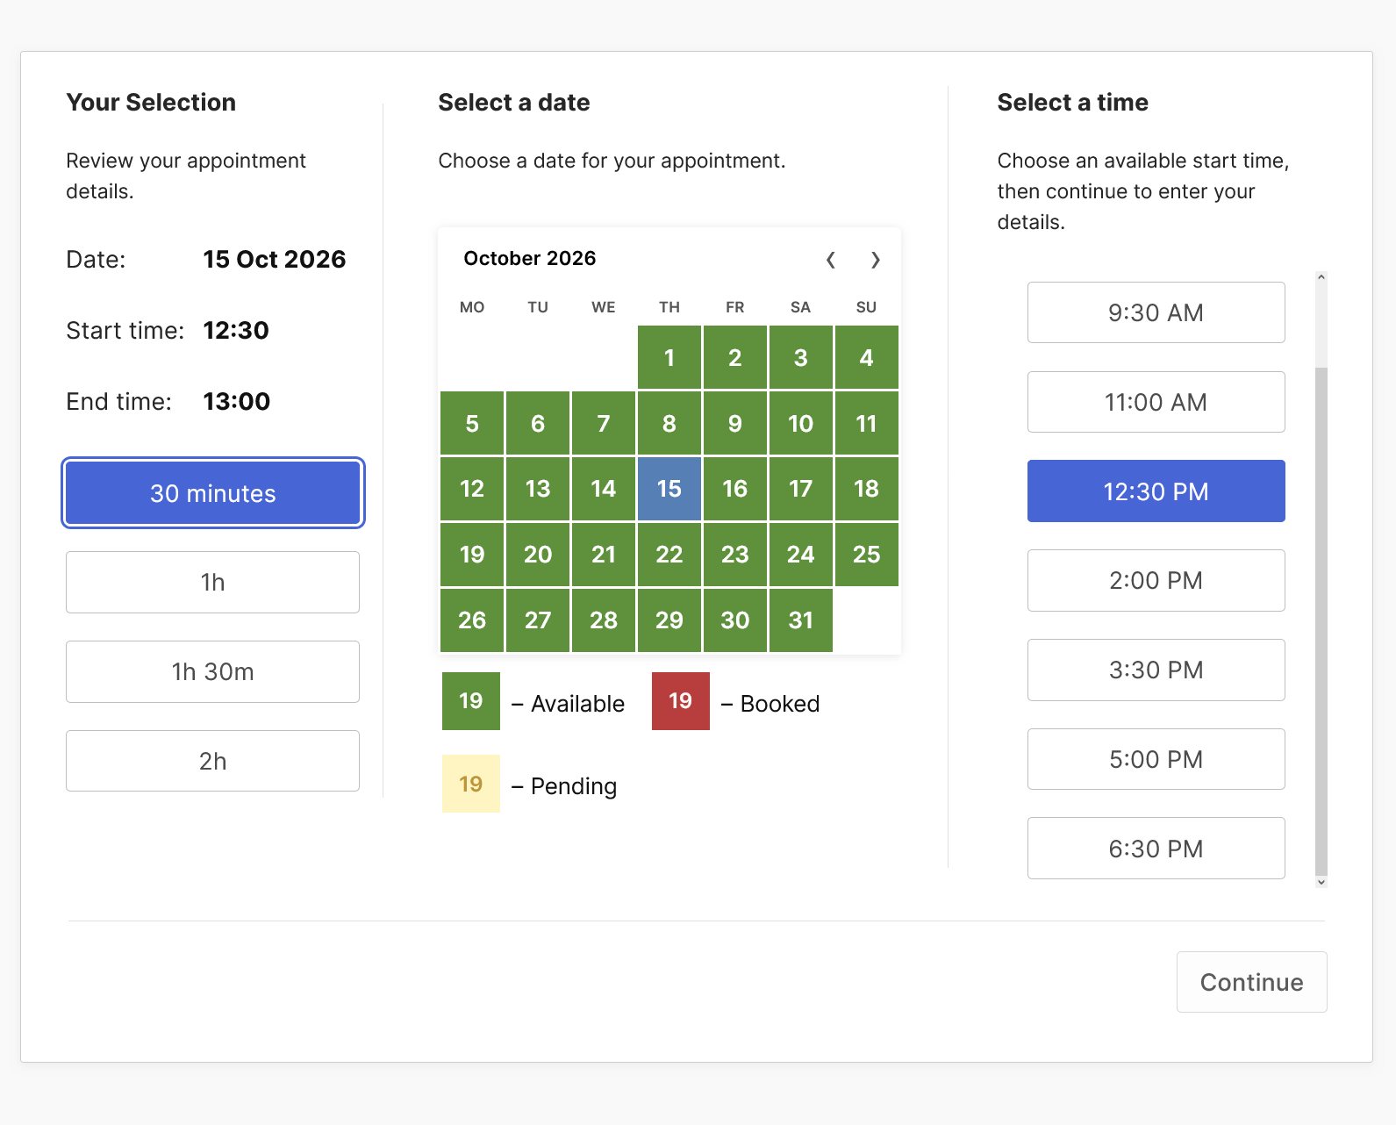Select the 12:30 PM time slot
The height and width of the screenshot is (1125, 1396).
click(x=1156, y=491)
